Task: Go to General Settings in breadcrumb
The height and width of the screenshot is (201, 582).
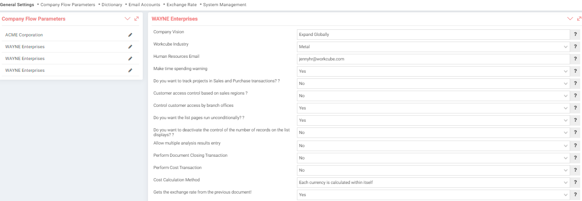Action: click(17, 5)
